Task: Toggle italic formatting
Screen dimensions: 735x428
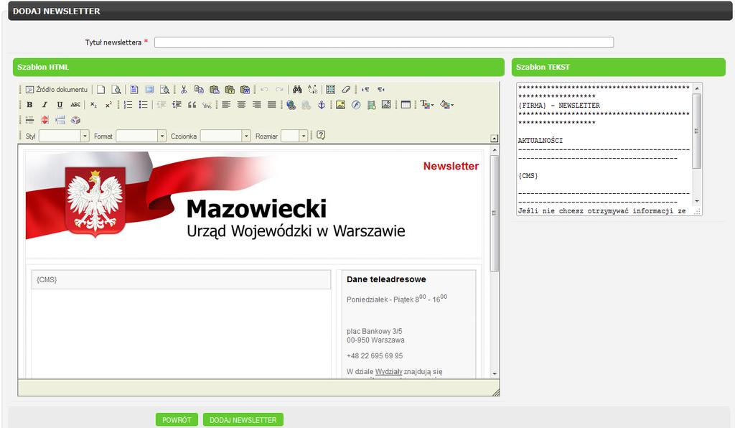Action: [45, 105]
